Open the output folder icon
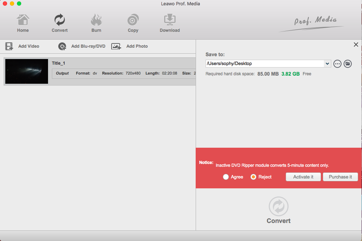This screenshot has width=362, height=241. click(348, 64)
